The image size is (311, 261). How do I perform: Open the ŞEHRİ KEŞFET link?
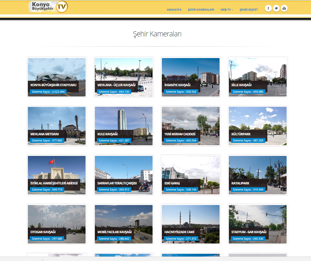tap(248, 10)
